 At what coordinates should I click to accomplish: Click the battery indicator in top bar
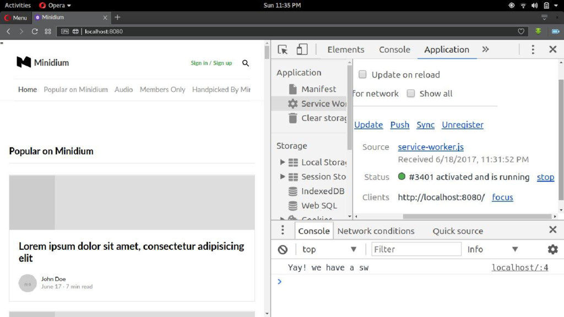coord(546,6)
